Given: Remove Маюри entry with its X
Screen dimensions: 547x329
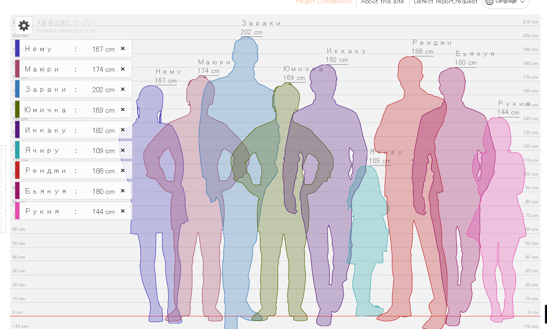Looking at the screenshot, I should coord(123,69).
